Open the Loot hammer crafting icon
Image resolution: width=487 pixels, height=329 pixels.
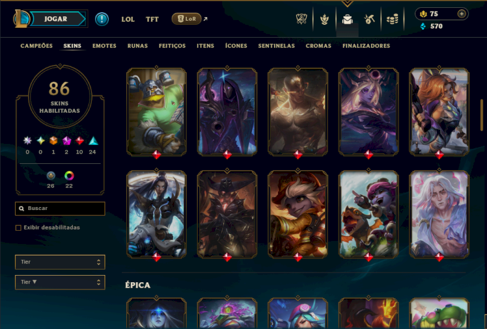click(370, 19)
